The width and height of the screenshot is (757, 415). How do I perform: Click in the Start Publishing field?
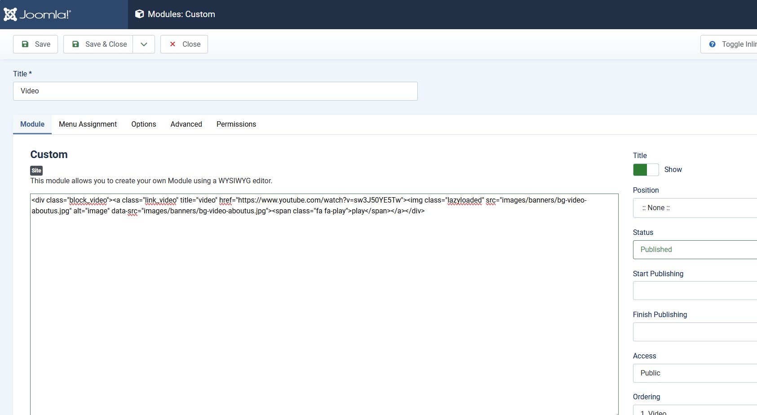click(695, 291)
